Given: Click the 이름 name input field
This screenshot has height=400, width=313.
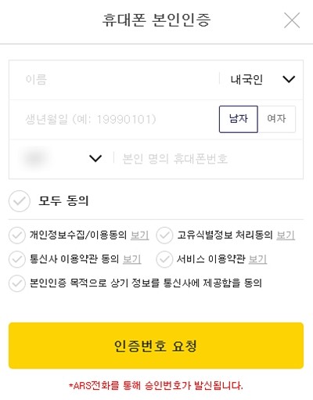Looking at the screenshot, I should (114, 79).
